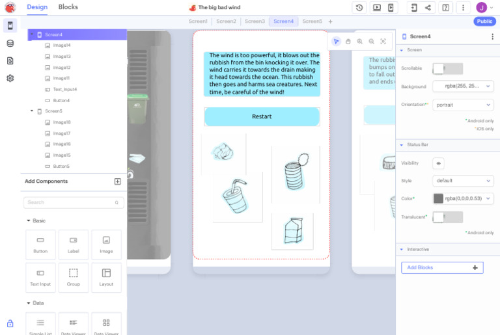This screenshot has height=335, width=500.
Task: Click the Restart button on canvas
Action: coord(262,116)
